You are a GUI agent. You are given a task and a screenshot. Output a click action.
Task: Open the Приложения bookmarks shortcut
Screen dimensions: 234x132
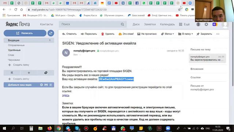click(x=11, y=15)
